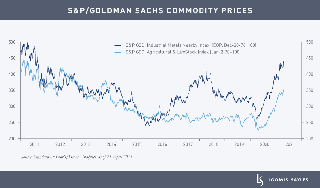Click the 200 value on the left axis

12,139
